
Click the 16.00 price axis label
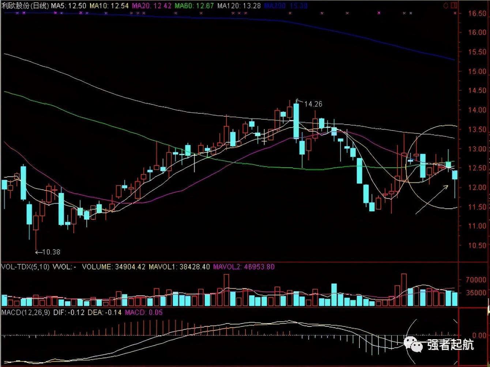[x=477, y=33]
